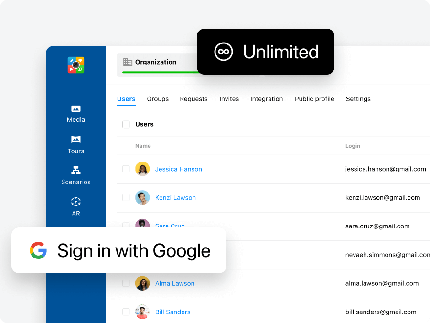
Task: Switch to the Integration tab
Action: [x=267, y=99]
